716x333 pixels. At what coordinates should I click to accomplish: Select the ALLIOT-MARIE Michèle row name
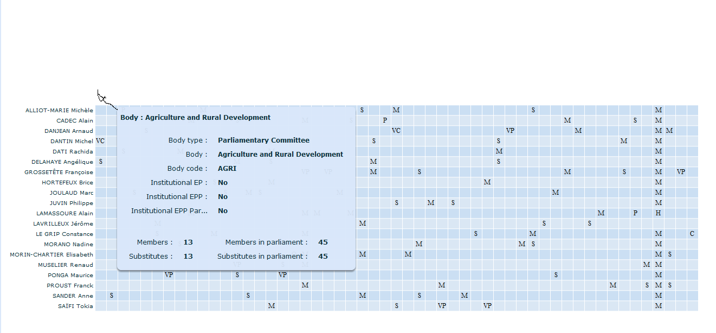click(59, 110)
